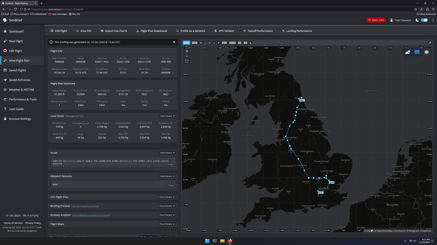The image size is (437, 245).
Task: Toggle the NATS tracks map layer
Action: 224,43
